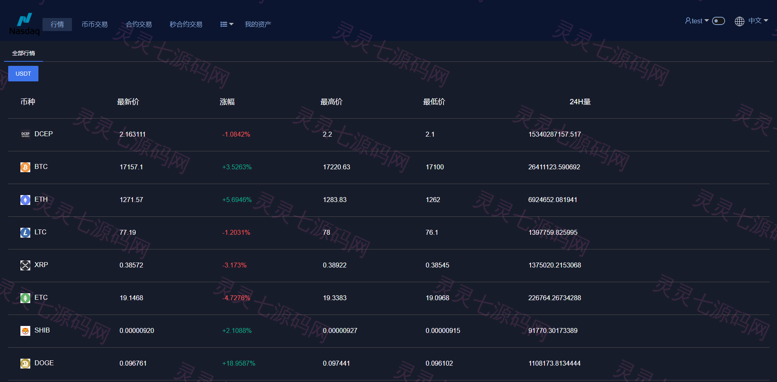Toggle the dark mode switch

(719, 21)
